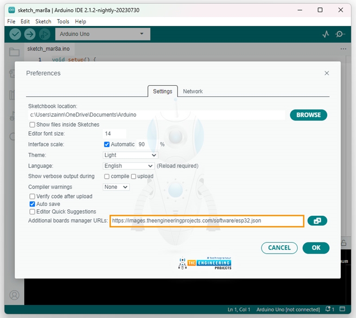Open the Sketchbook folder sidebar icon
The image size is (356, 318).
point(14,52)
